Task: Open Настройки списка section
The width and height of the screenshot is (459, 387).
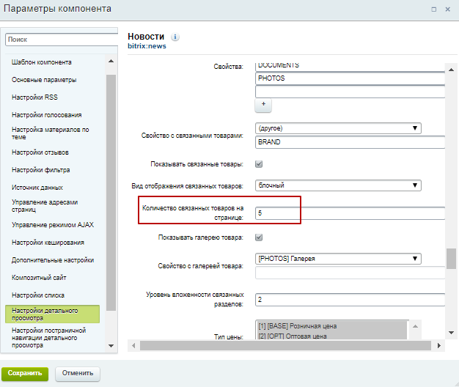Action: (38, 295)
